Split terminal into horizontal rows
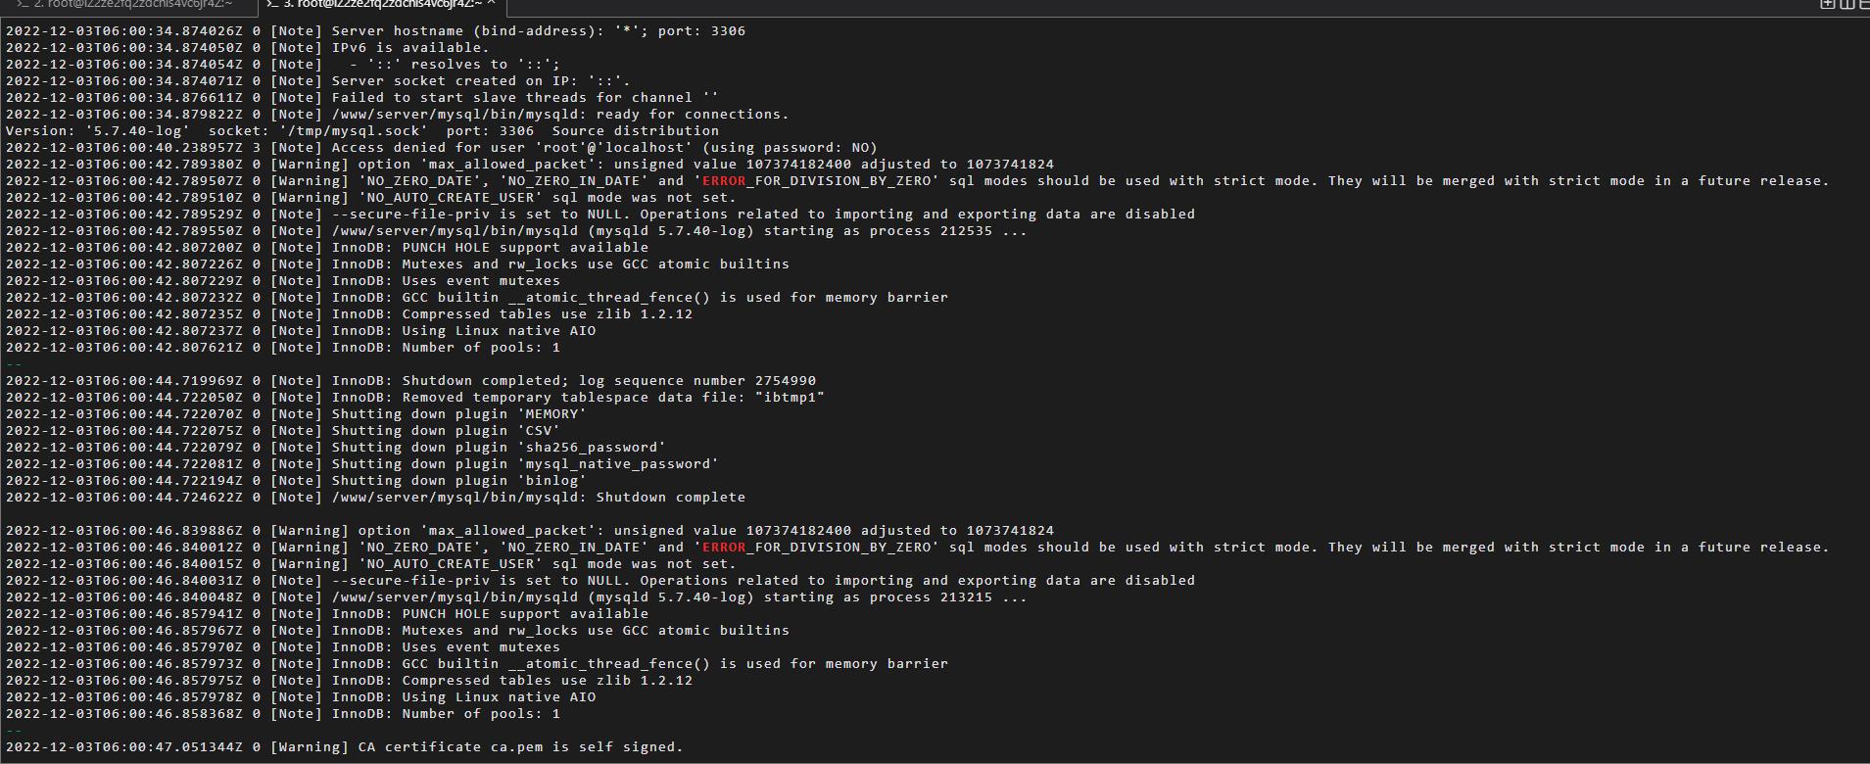This screenshot has height=764, width=1870. pyautogui.click(x=1862, y=4)
